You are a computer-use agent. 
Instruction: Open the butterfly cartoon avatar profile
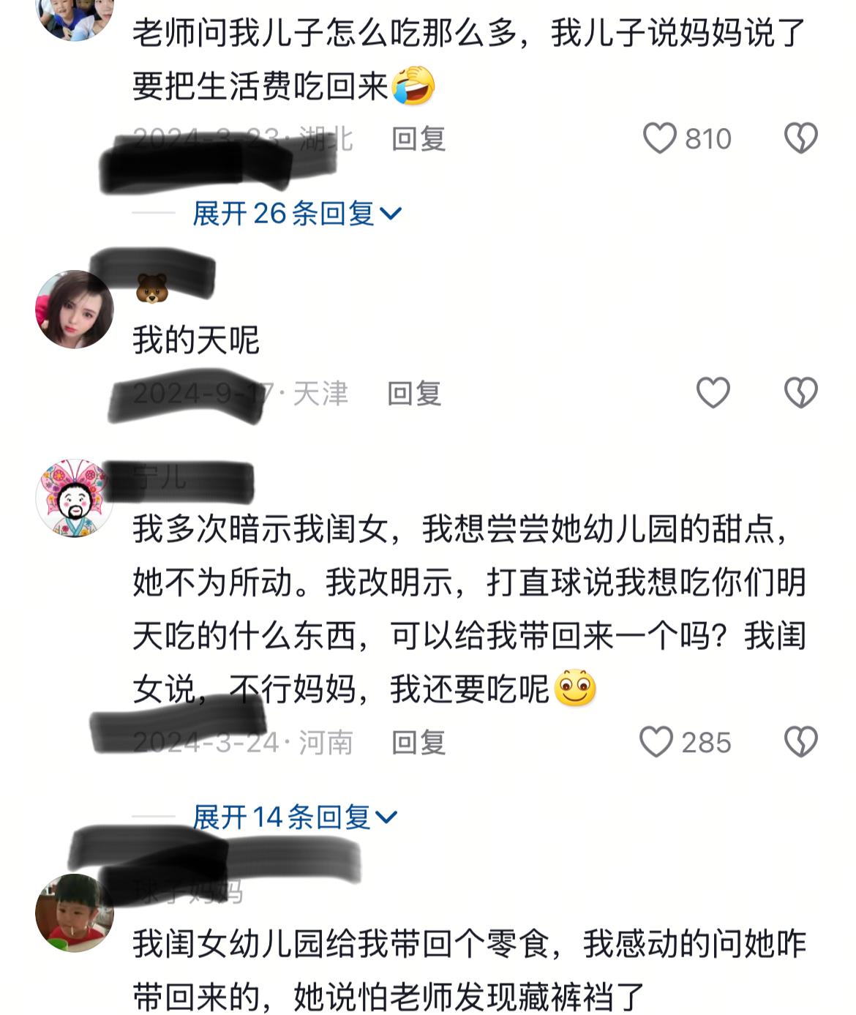[75, 498]
